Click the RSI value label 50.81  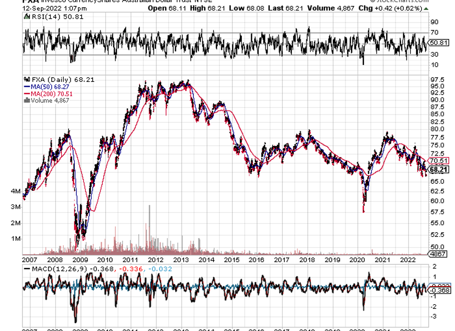pyautogui.click(x=439, y=43)
